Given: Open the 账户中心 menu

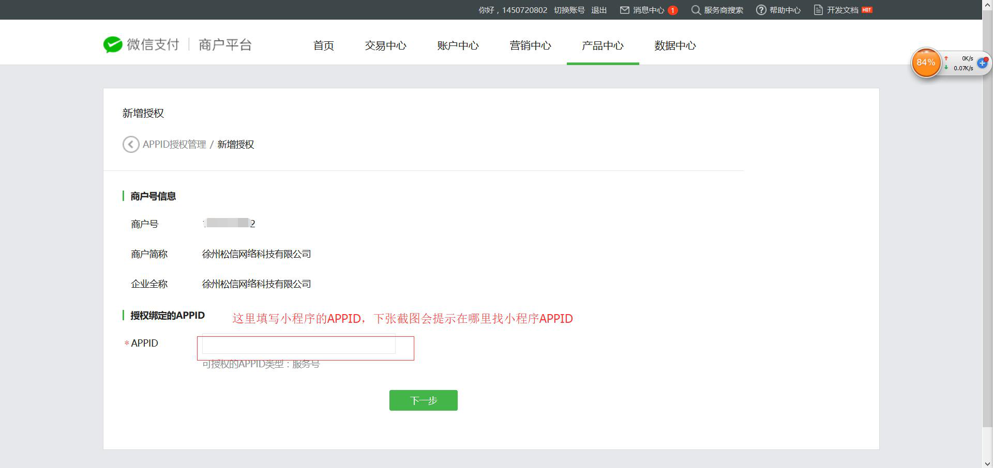Looking at the screenshot, I should [458, 45].
